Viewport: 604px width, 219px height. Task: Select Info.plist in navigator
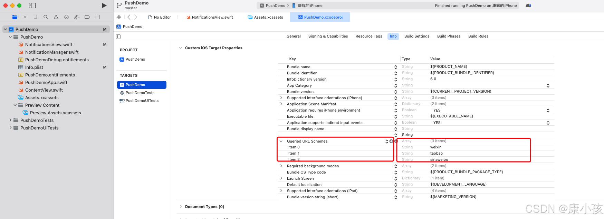pyautogui.click(x=34, y=67)
